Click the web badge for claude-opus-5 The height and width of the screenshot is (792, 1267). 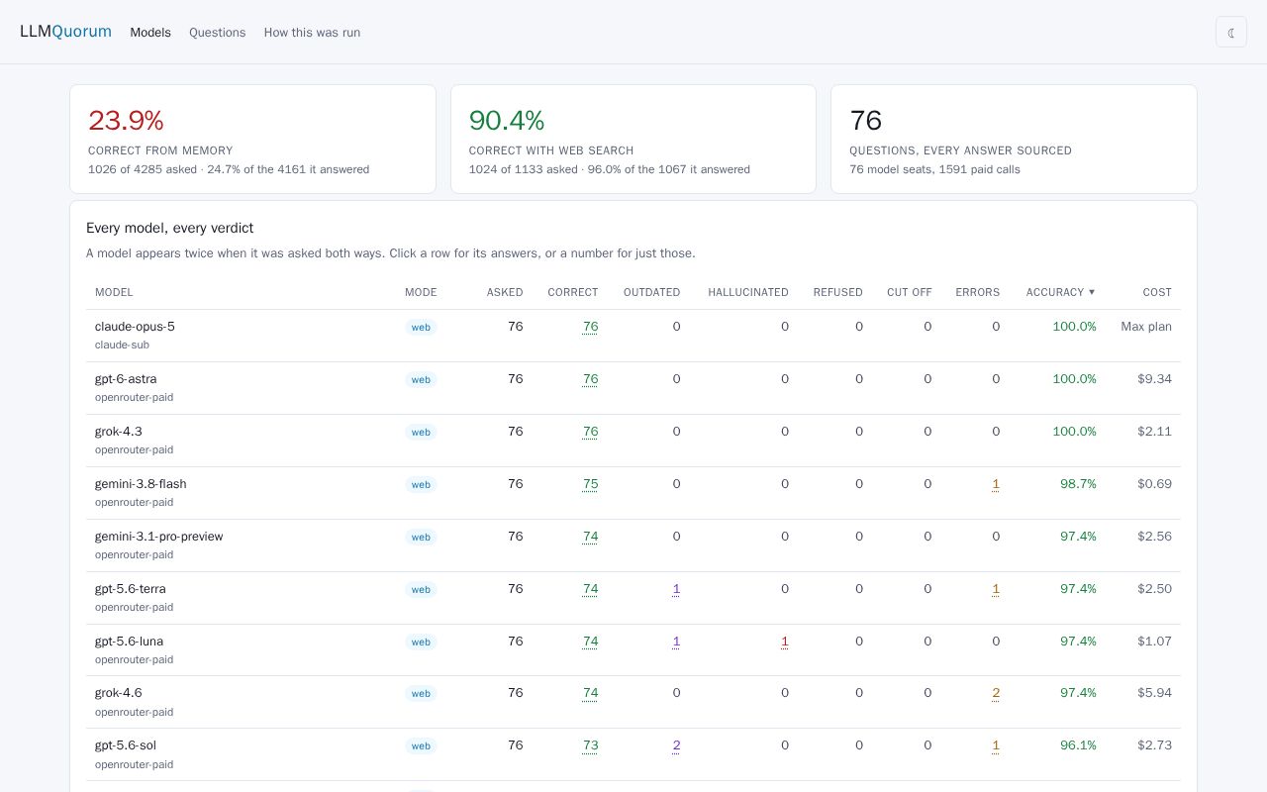pyautogui.click(x=421, y=328)
